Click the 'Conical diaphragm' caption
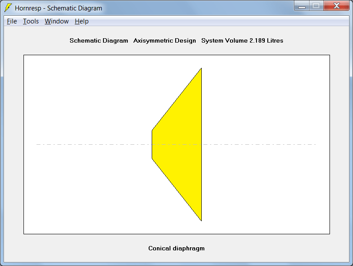 coord(176,248)
